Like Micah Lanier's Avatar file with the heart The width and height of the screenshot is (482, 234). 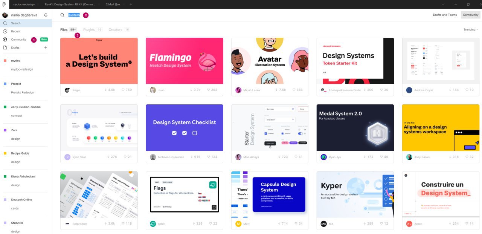pyautogui.click(x=294, y=90)
